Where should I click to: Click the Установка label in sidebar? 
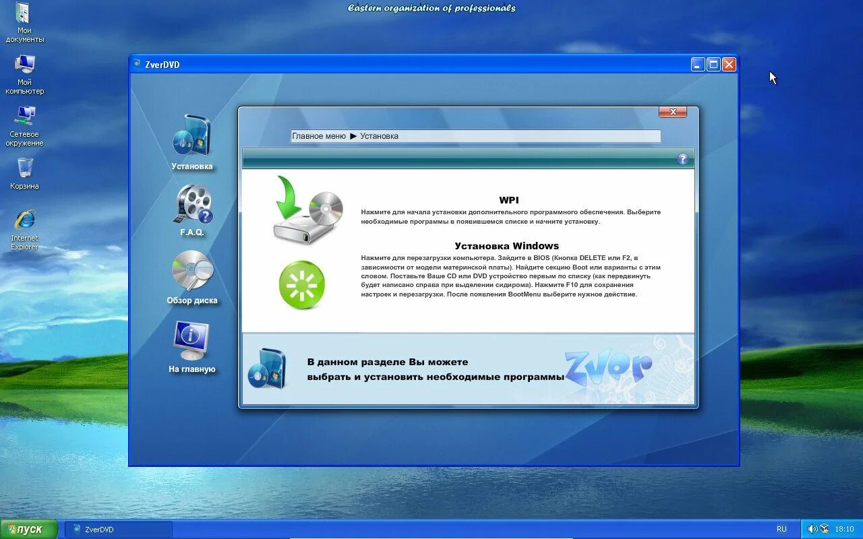click(192, 166)
